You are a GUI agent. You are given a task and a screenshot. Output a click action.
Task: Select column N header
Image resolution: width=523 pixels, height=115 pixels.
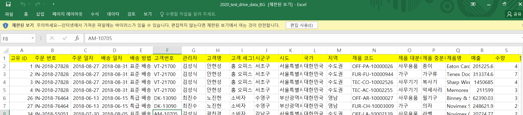pos(374,51)
